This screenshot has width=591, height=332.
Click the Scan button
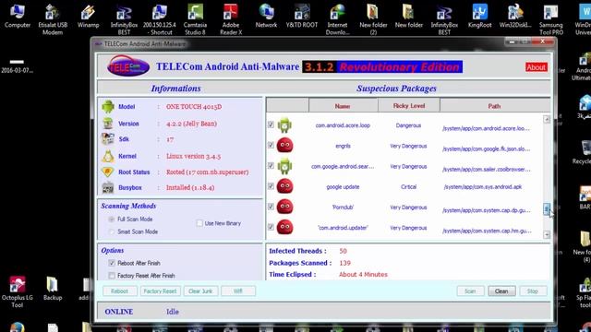470,291
